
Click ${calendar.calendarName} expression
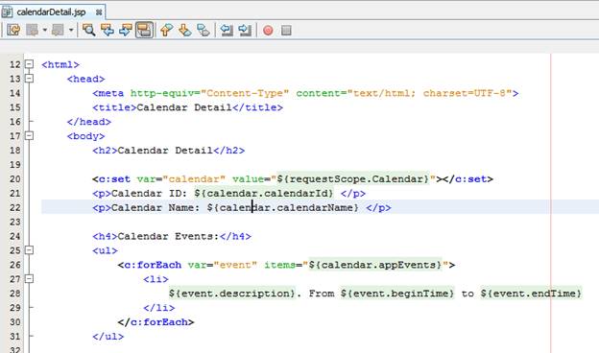[283, 207]
